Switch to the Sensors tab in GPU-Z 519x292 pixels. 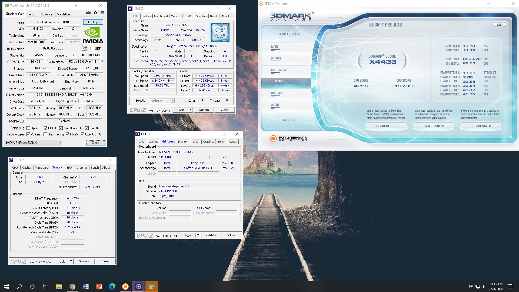pos(32,14)
